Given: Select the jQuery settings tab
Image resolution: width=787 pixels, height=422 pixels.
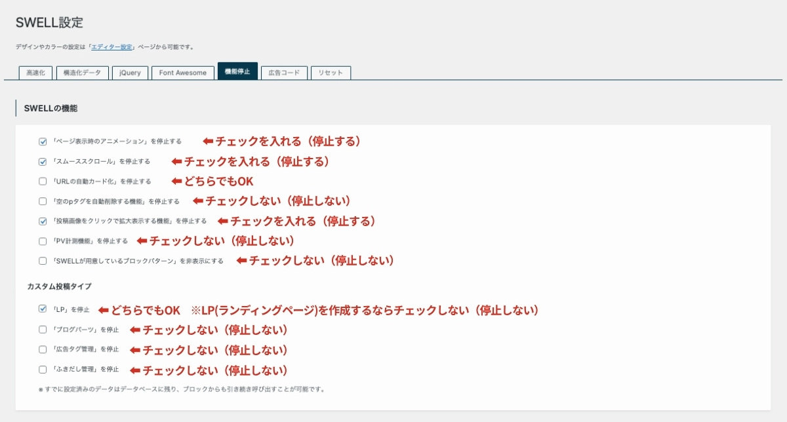Looking at the screenshot, I should point(130,73).
